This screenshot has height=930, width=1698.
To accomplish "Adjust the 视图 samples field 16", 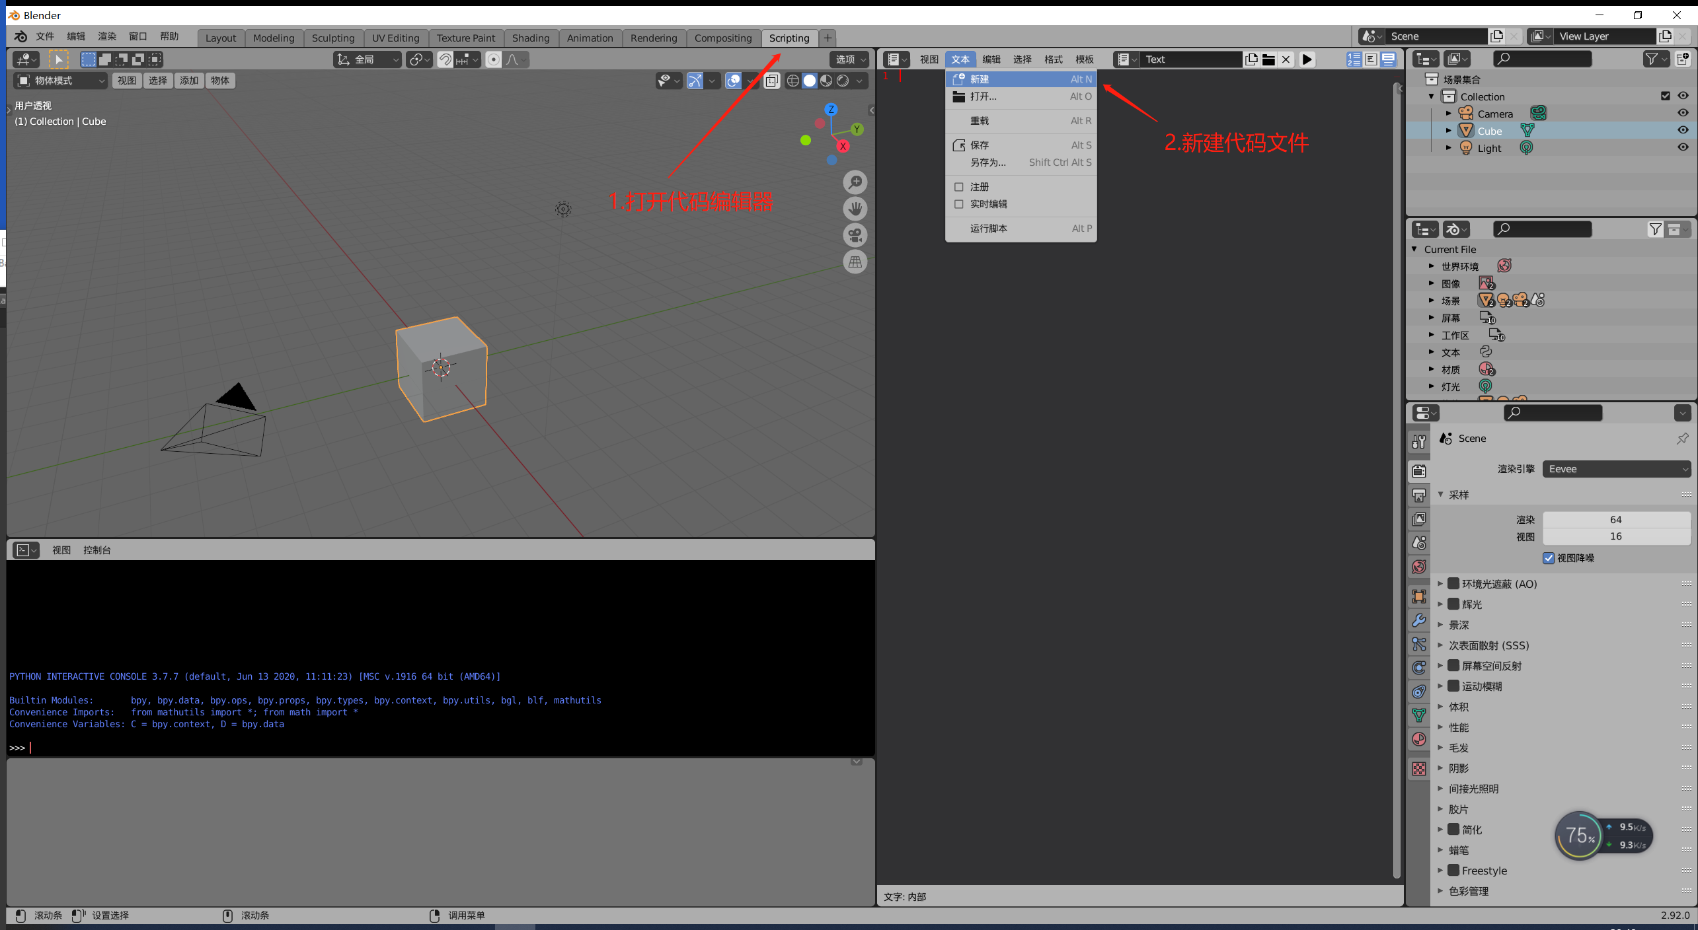I will [x=1617, y=536].
